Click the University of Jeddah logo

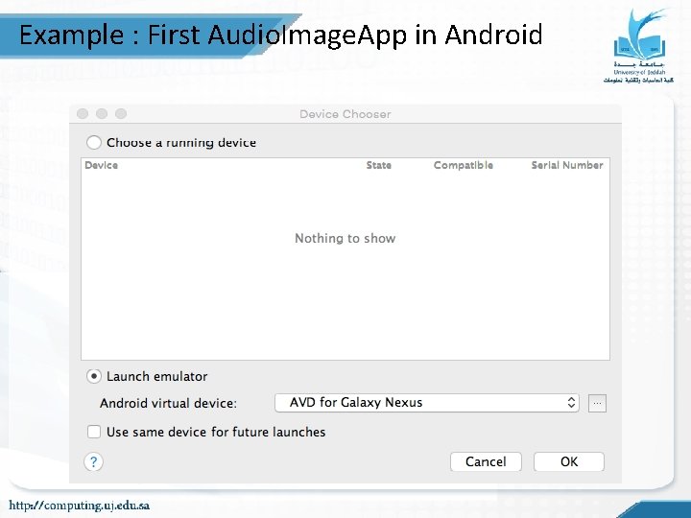click(638, 46)
